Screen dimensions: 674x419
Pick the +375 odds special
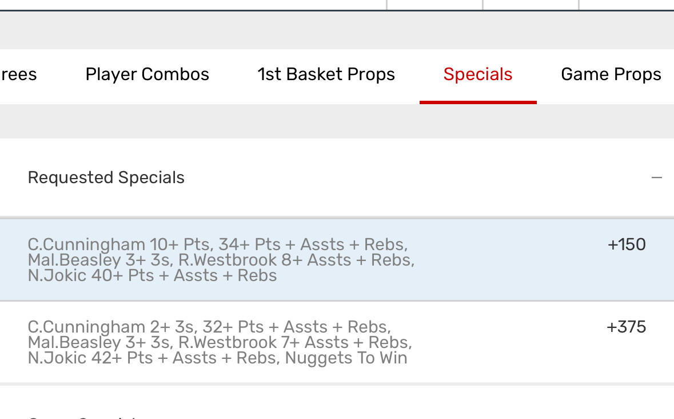tap(626, 327)
